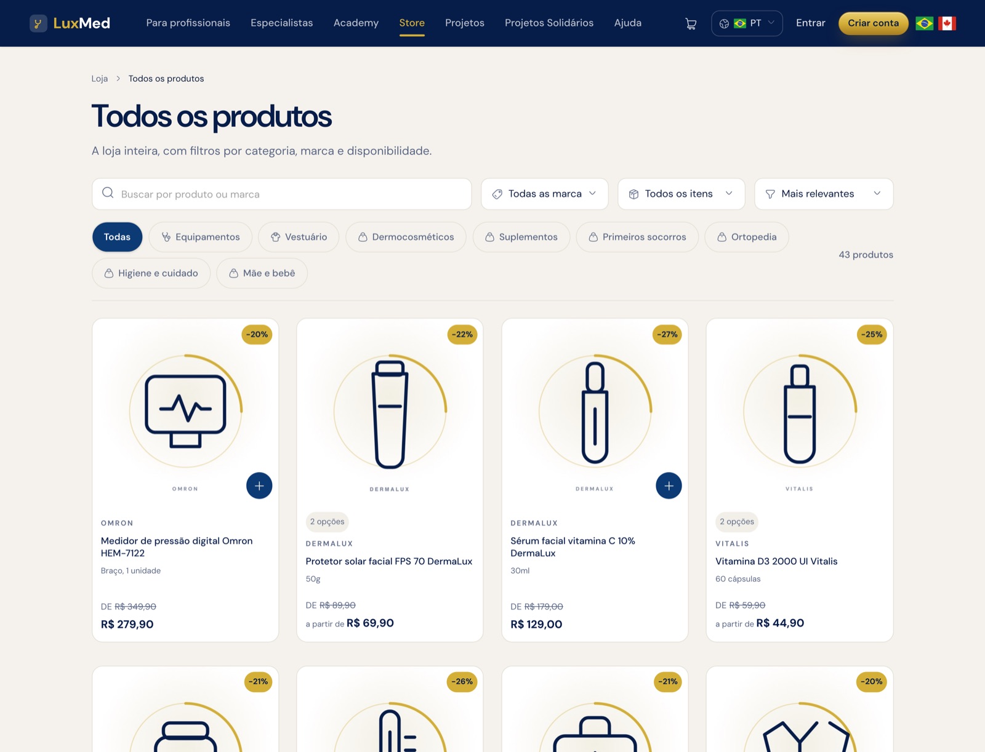The width and height of the screenshot is (985, 752).
Task: Select the Store nav item
Action: [412, 23]
